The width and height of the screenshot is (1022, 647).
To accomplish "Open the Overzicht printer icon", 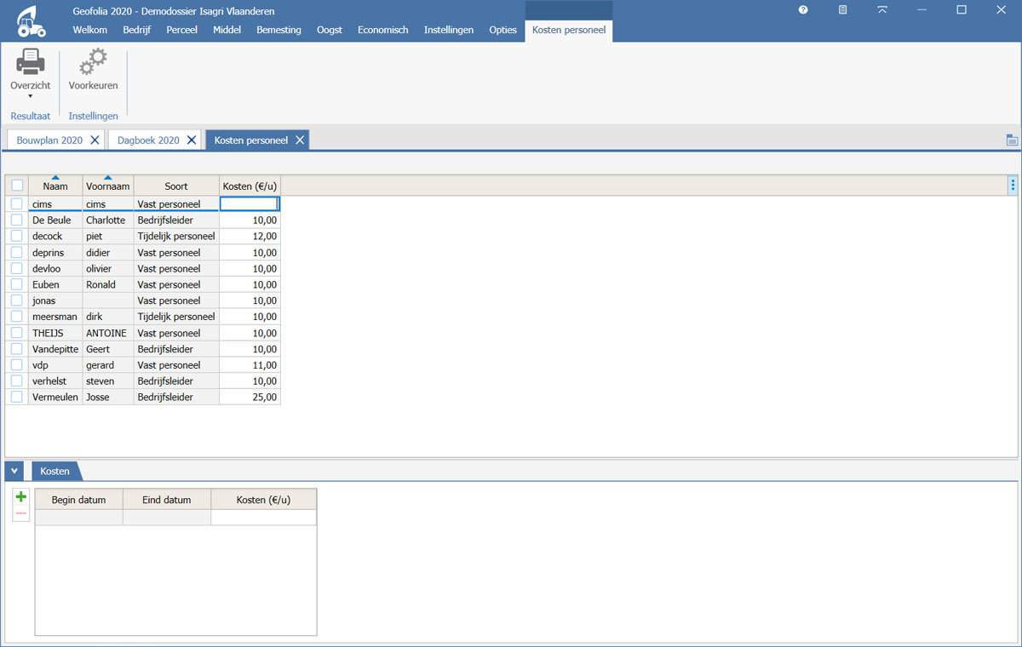I will coord(31,62).
